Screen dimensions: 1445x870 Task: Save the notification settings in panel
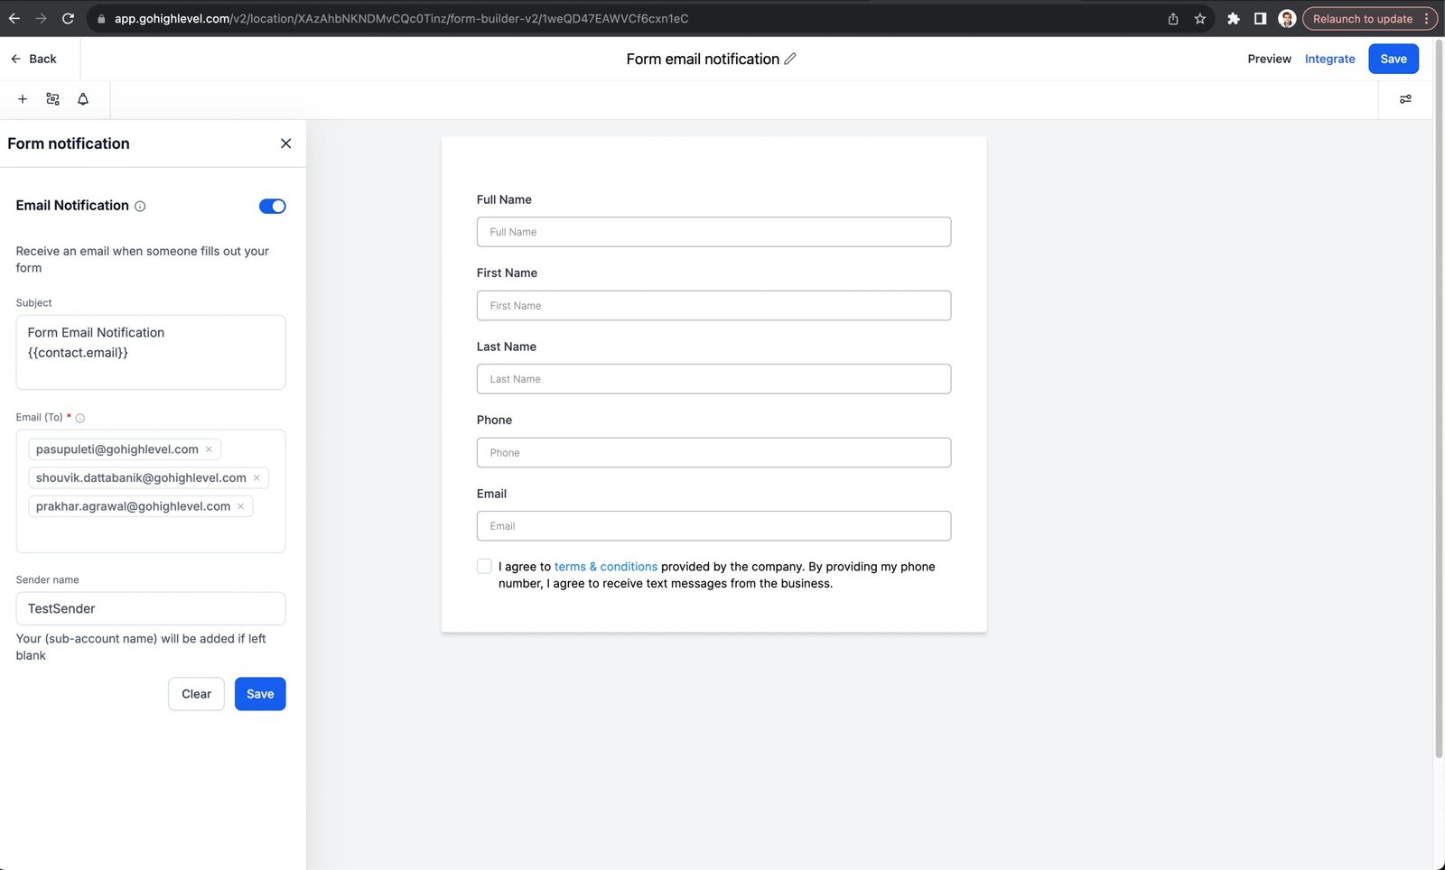point(260,694)
